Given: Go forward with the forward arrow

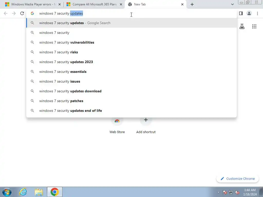Looking at the screenshot, I should [x=14, y=13].
